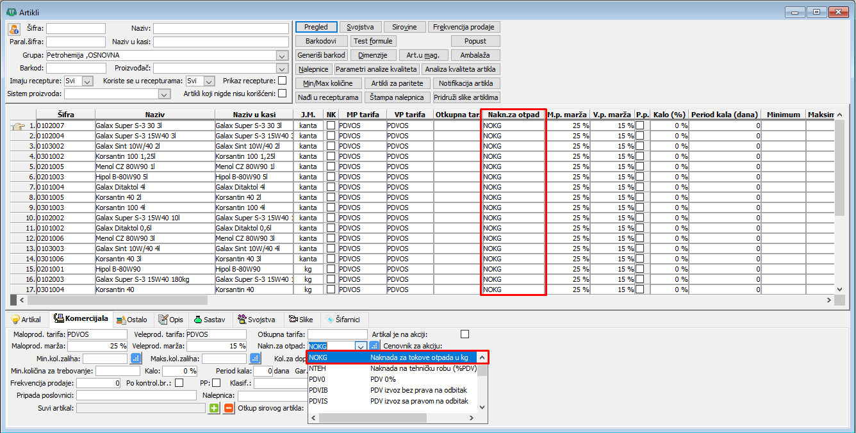
Task: Open lookup button beside Maks.kol.zaliha field
Action: tap(255, 359)
